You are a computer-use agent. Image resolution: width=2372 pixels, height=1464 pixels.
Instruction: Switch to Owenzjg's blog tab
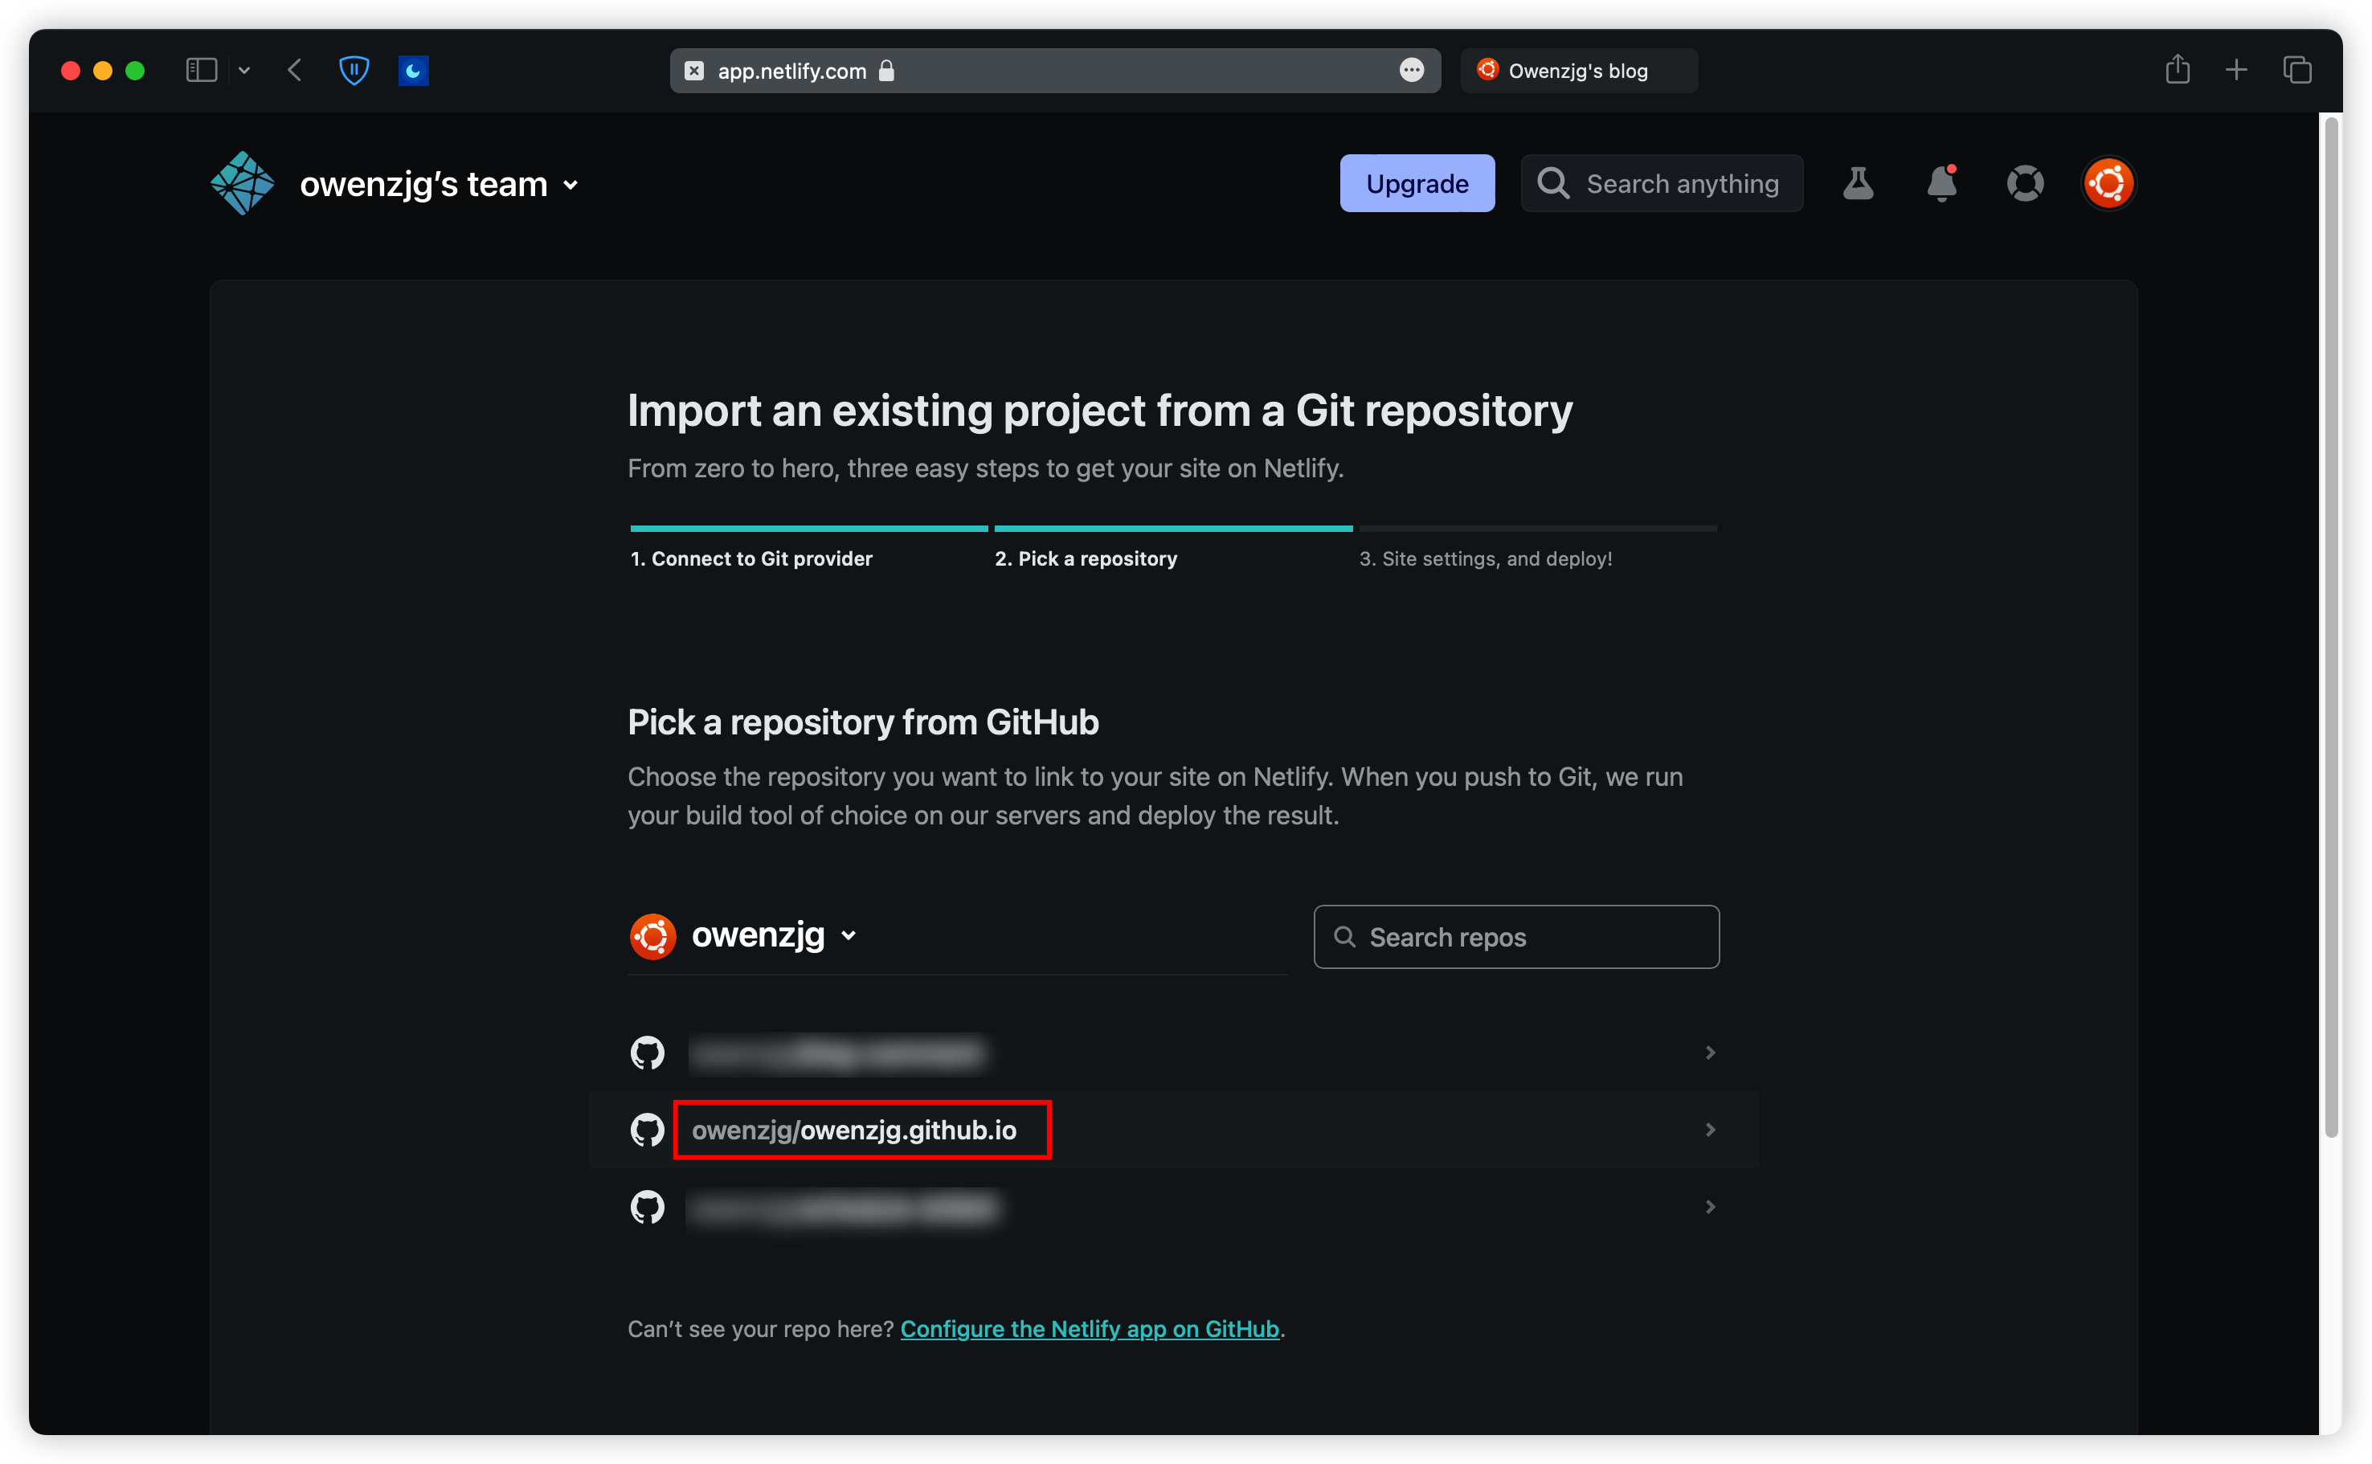coord(1578,71)
